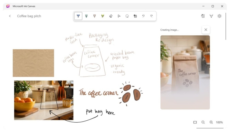Undo the last stroke
The image size is (230, 133).
[143, 16]
